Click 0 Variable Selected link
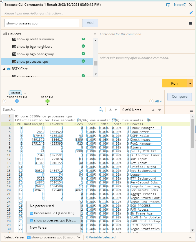The width and height of the screenshot is (196, 242). pos(101,237)
